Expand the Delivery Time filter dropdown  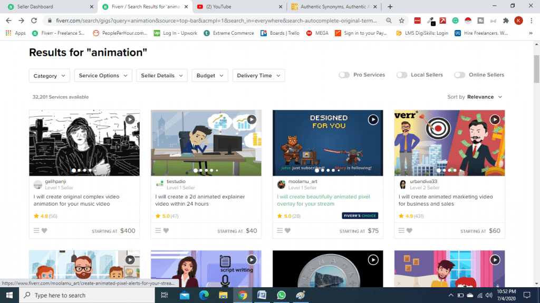point(258,76)
